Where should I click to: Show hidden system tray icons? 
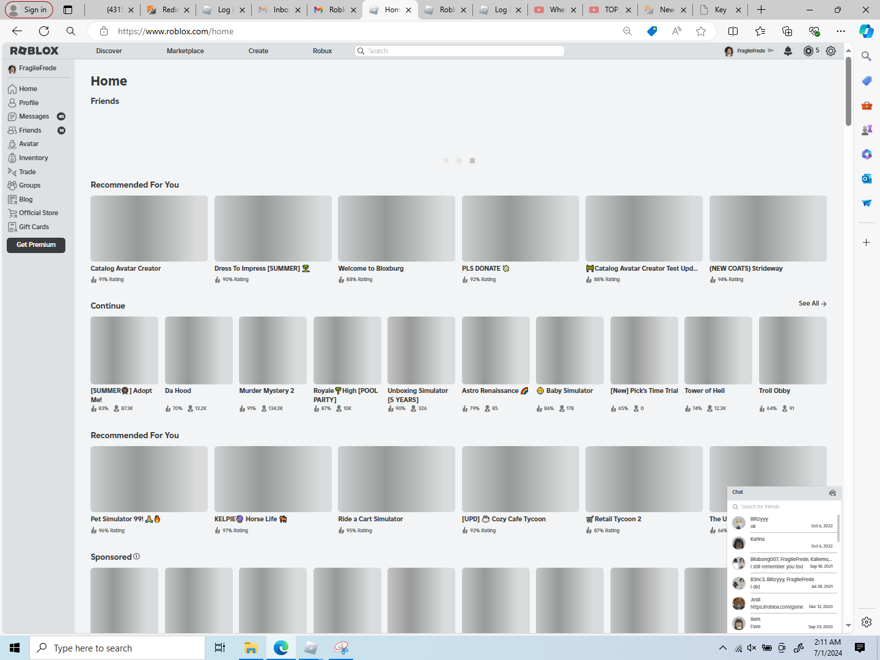tap(723, 648)
